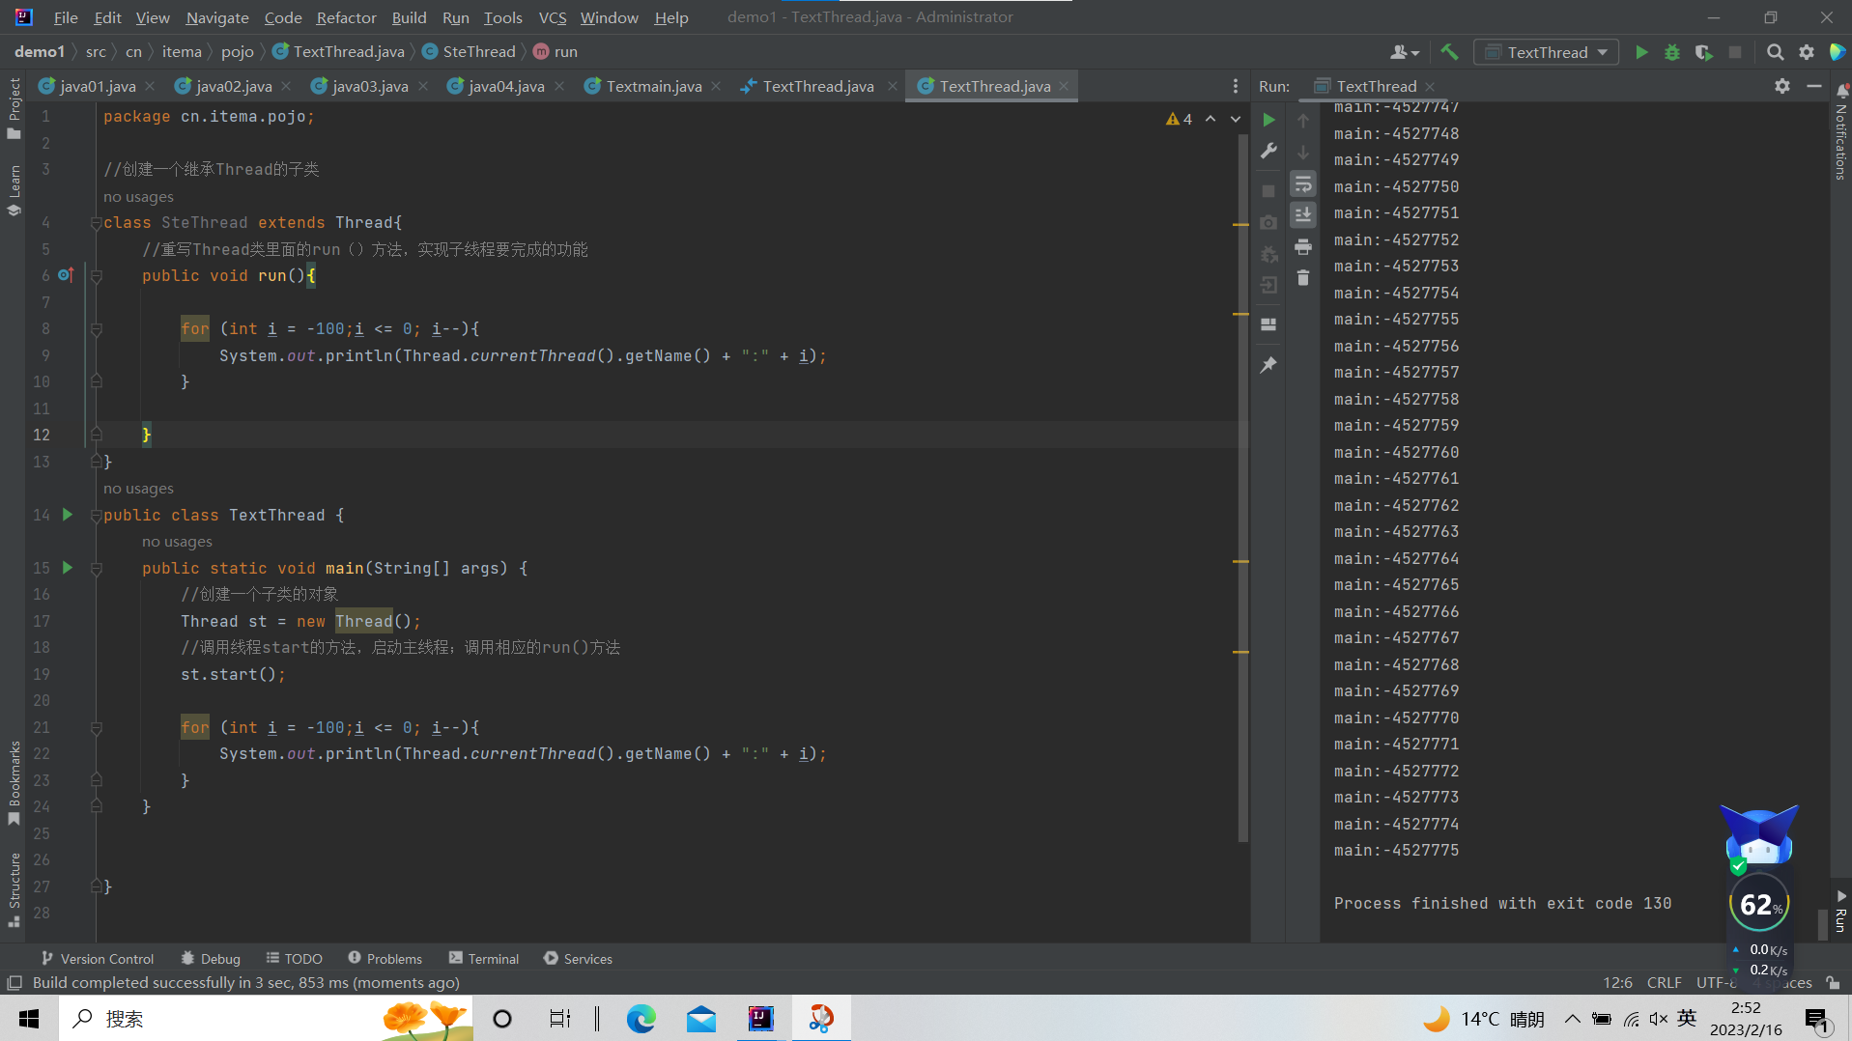Collapse the SteThread class fold marker
This screenshot has width=1852, height=1041.
coord(97,223)
